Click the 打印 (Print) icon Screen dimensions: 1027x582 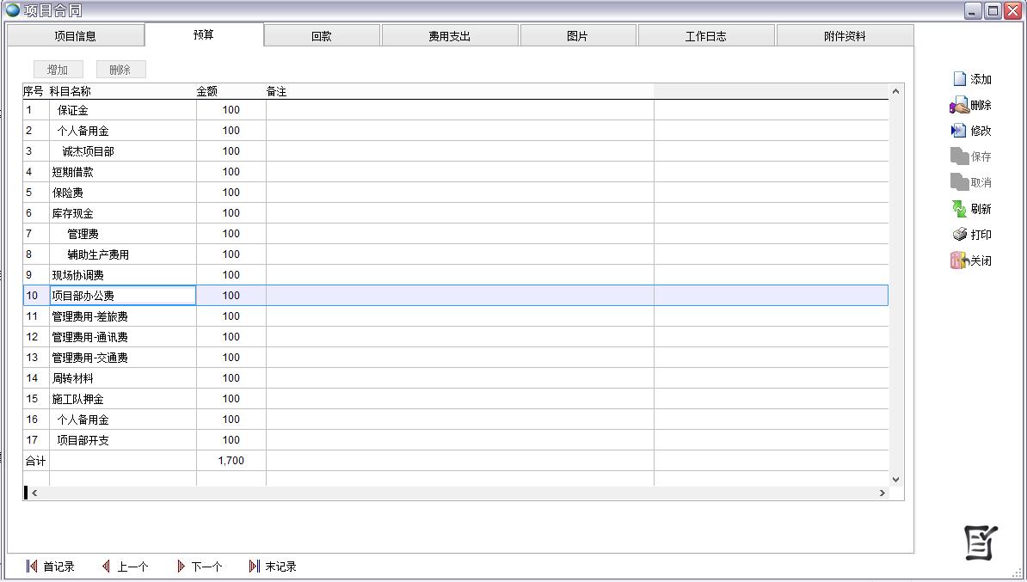coord(960,235)
